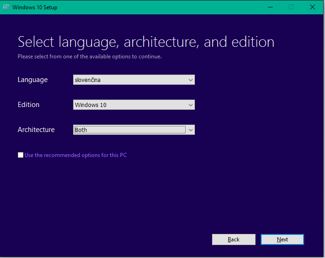This screenshot has width=325, height=258.
Task: Click the Language label text
Action: point(32,80)
